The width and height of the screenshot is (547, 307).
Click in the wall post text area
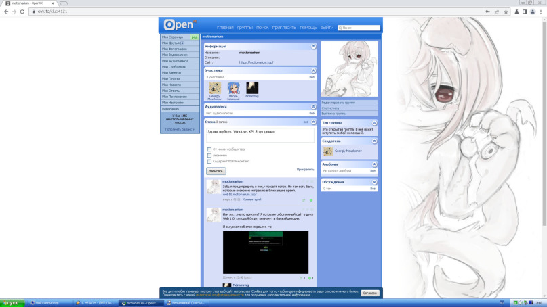[x=260, y=135]
